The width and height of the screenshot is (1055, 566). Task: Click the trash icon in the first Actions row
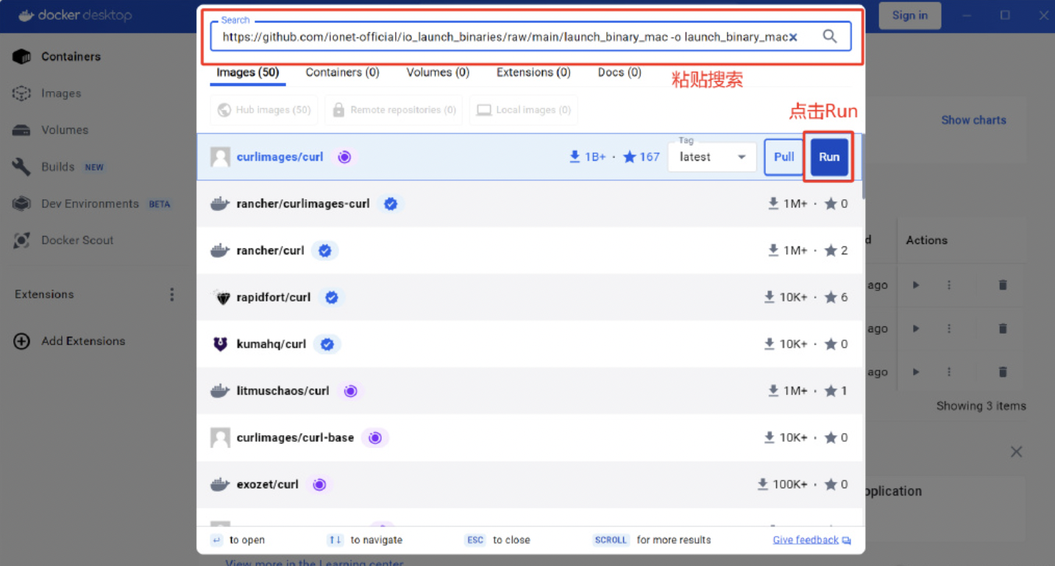coord(1003,285)
